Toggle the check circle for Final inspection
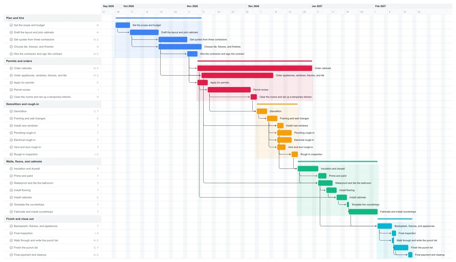 tap(11, 233)
